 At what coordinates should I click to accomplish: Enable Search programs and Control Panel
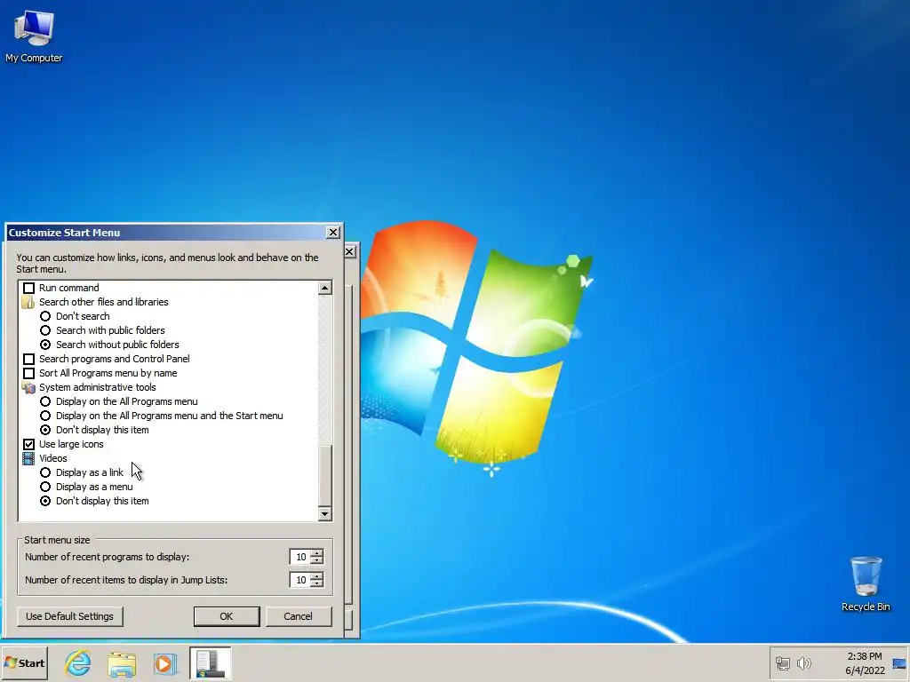[x=28, y=359]
